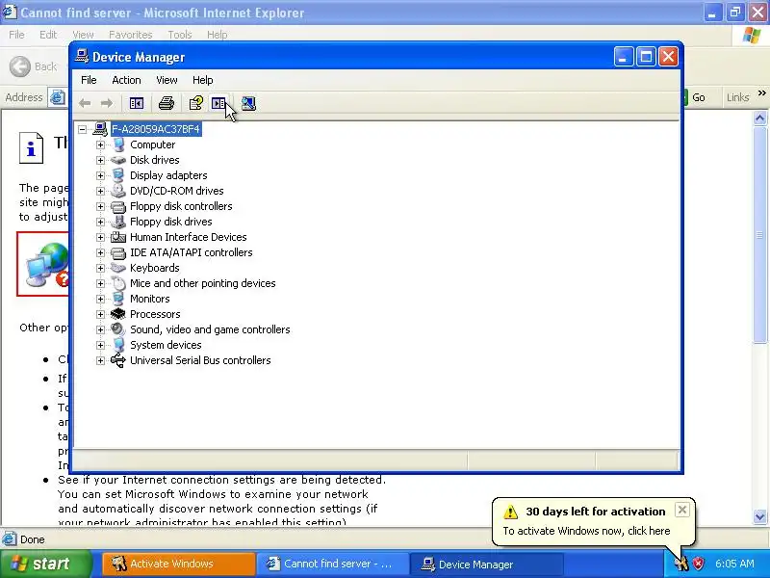Open Device Manager Help menu
The width and height of the screenshot is (770, 578).
(202, 80)
